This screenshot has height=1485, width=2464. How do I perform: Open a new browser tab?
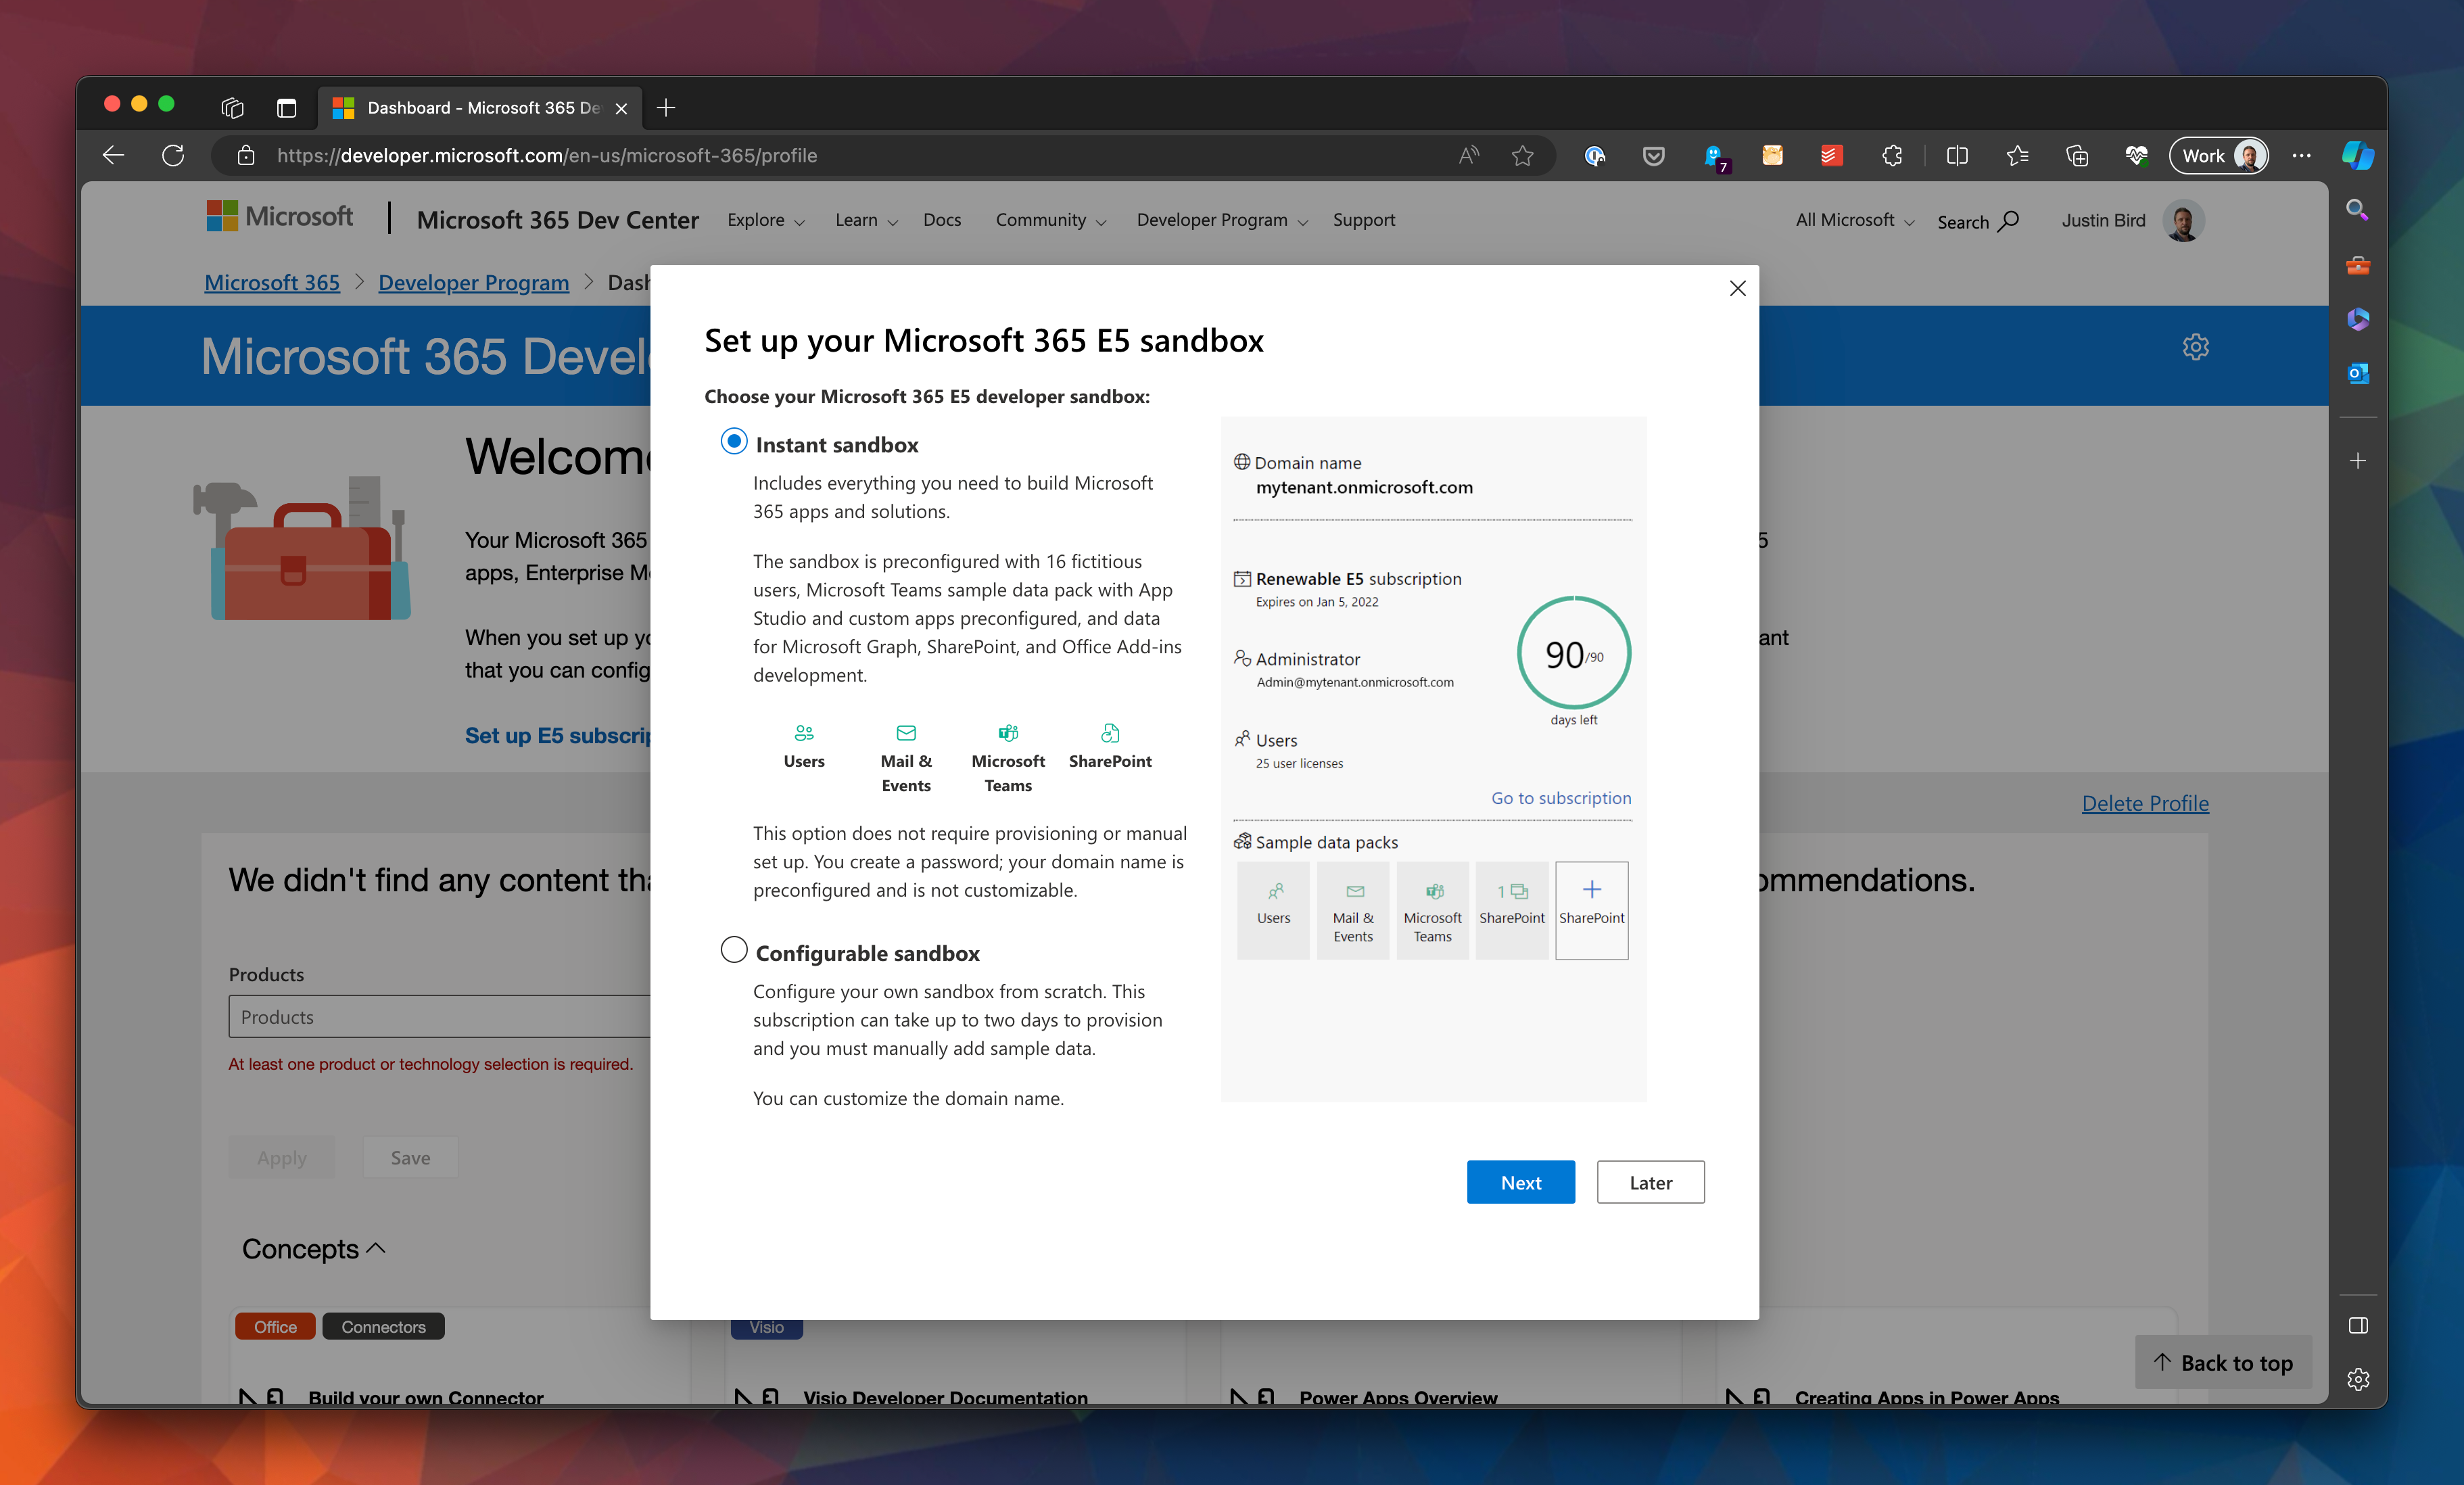tap(666, 107)
